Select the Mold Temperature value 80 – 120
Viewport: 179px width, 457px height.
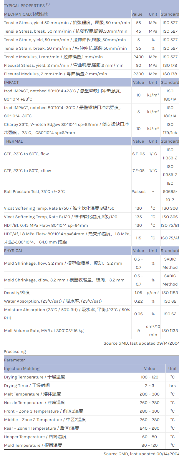click(149, 445)
